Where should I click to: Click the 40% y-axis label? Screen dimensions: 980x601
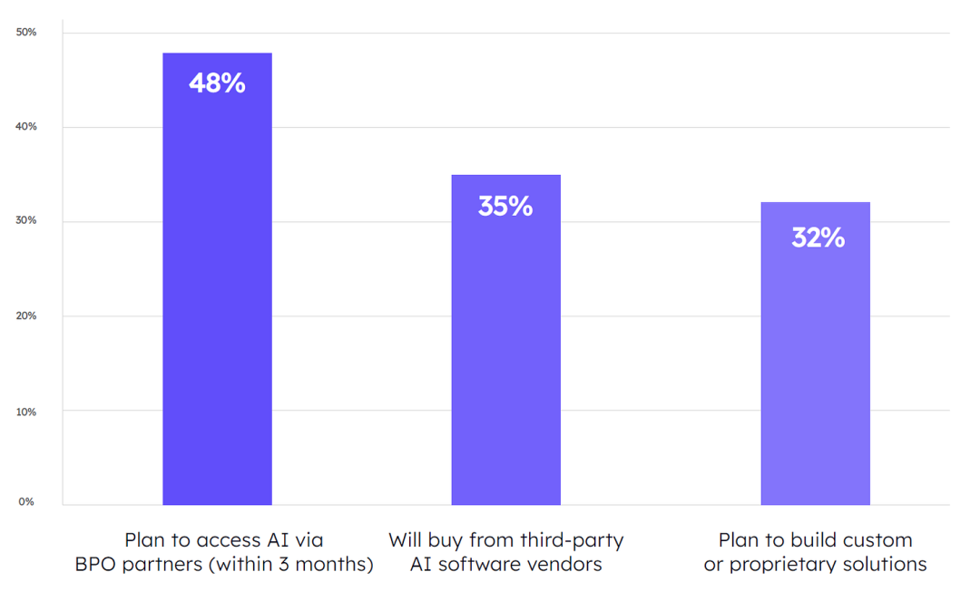[x=26, y=126]
